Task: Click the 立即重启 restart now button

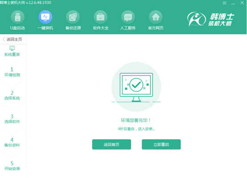Action: pos(161,144)
